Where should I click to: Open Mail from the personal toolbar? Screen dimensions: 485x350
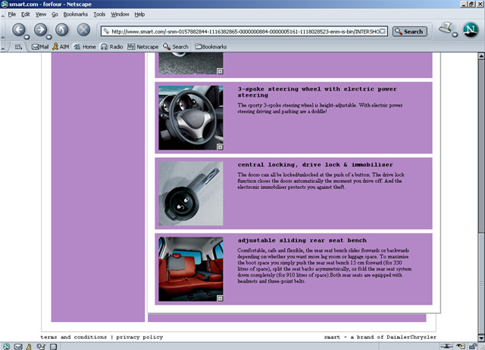pos(39,47)
